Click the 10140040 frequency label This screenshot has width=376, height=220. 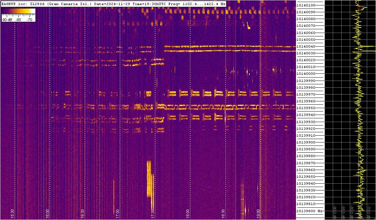point(306,47)
